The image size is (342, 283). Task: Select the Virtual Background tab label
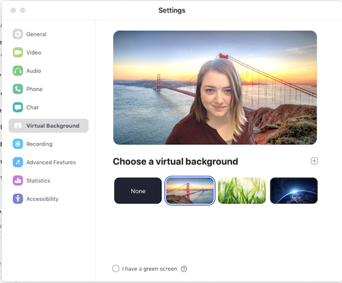click(x=52, y=126)
